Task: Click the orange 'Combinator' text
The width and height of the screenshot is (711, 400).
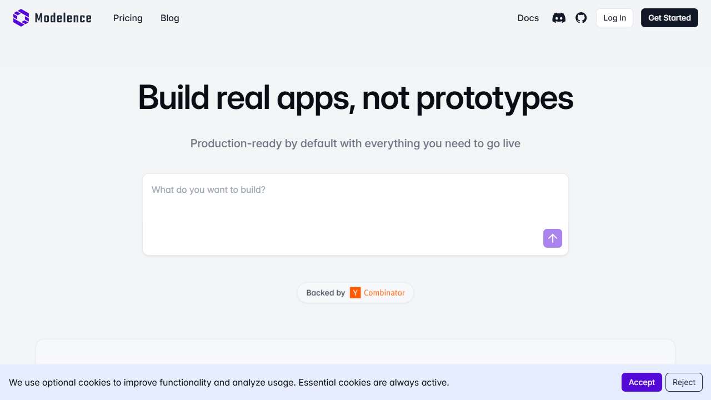Action: (x=384, y=293)
